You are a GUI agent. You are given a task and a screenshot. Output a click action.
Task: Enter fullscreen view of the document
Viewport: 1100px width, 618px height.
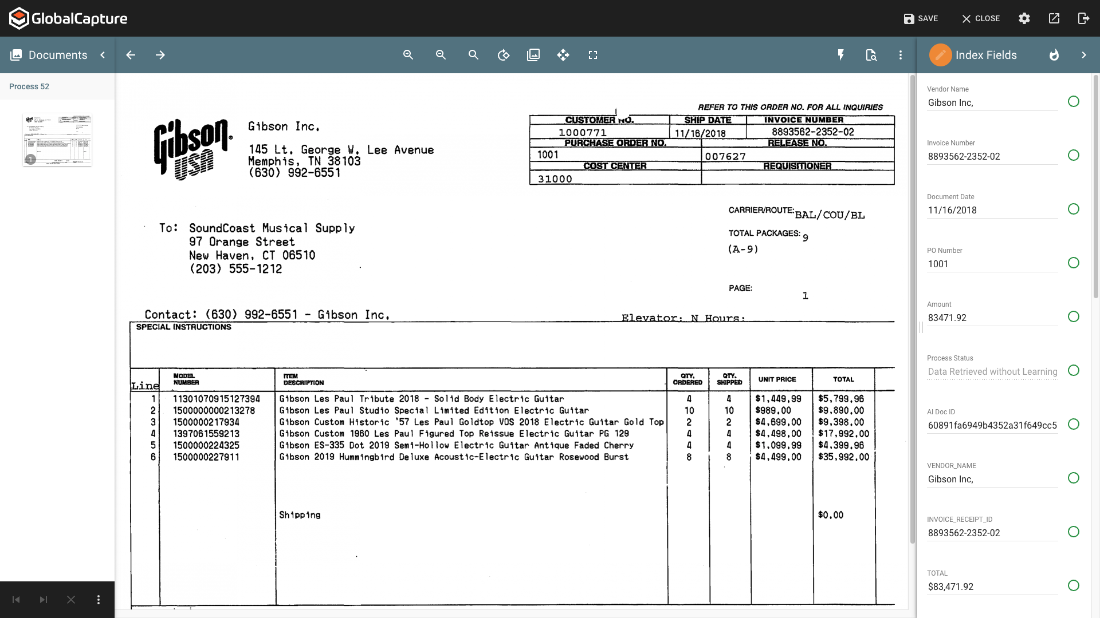click(593, 55)
